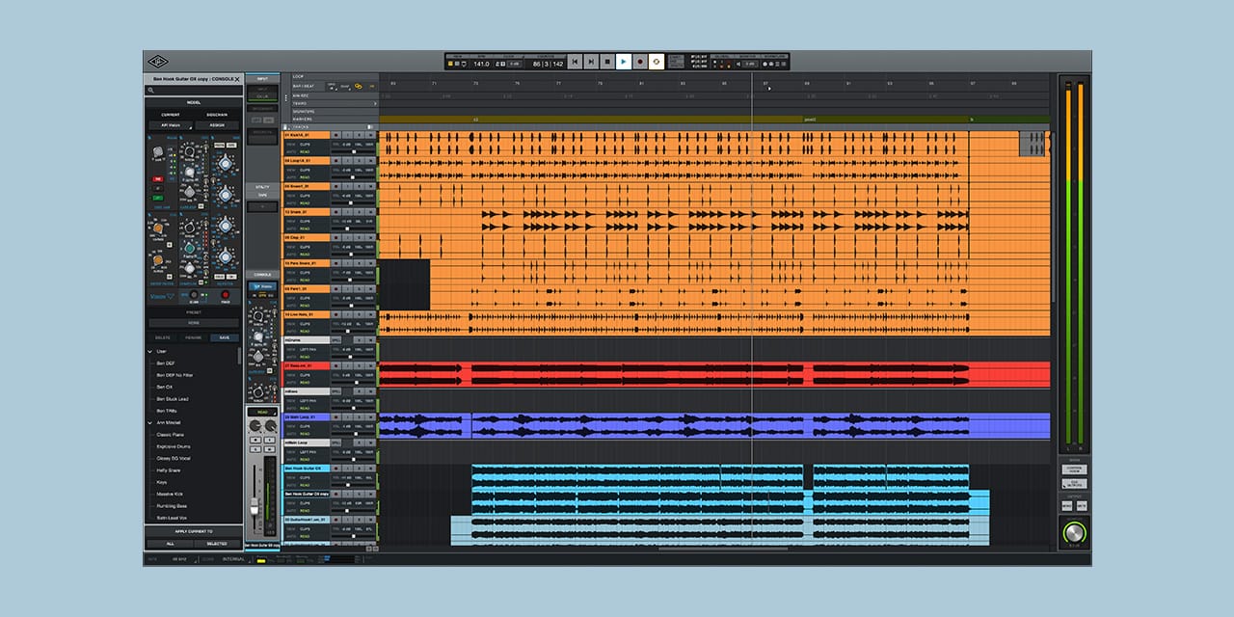Screen dimensions: 1234x617
Task: Solo the 29 Main Loop_01 track
Action: tap(360, 416)
